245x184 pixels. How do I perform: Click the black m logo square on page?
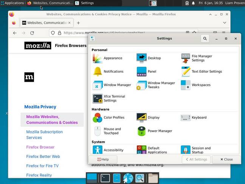coord(29,77)
